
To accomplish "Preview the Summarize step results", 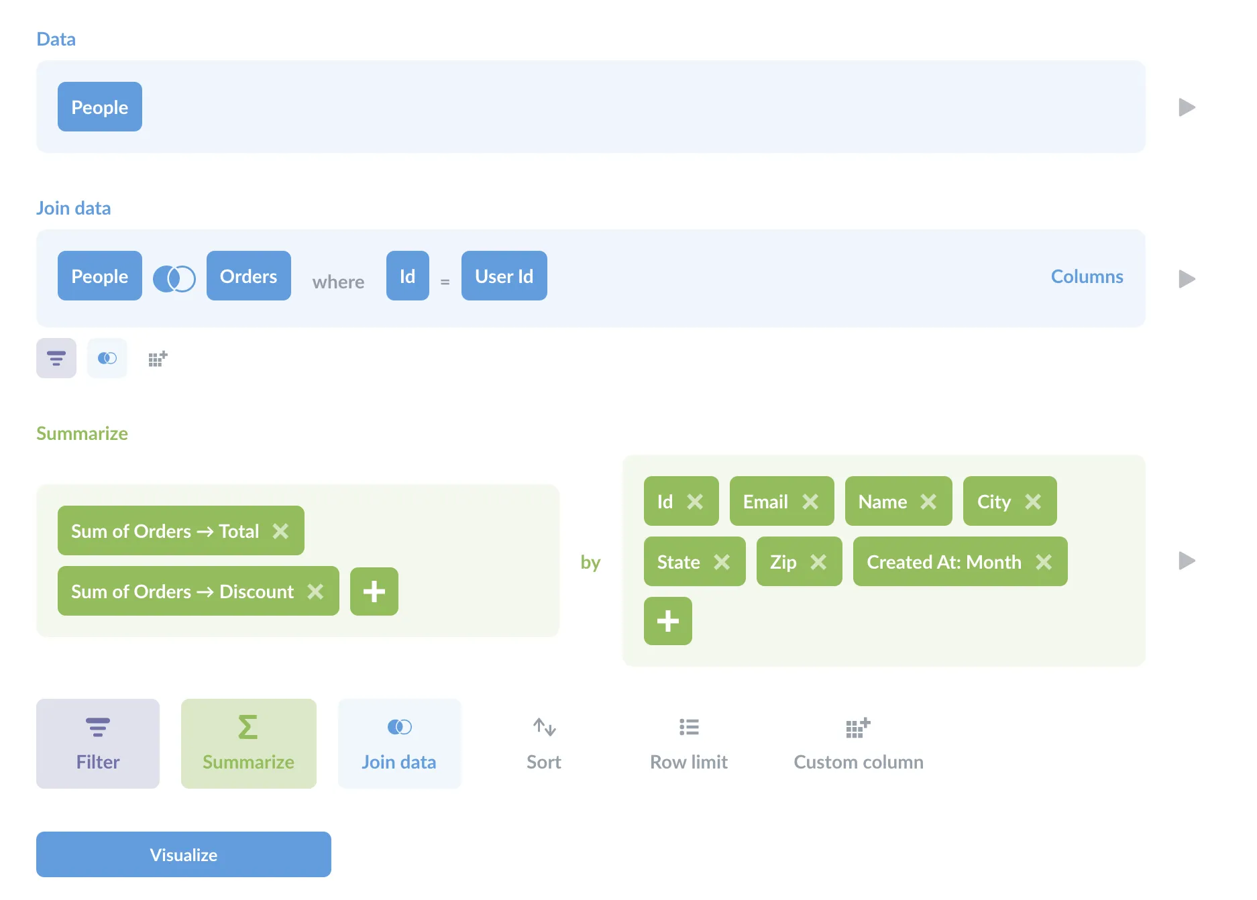I will pyautogui.click(x=1187, y=561).
